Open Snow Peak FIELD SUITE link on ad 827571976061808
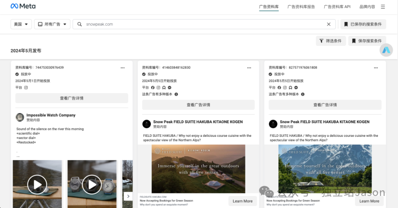398x208 pixels. [324, 121]
